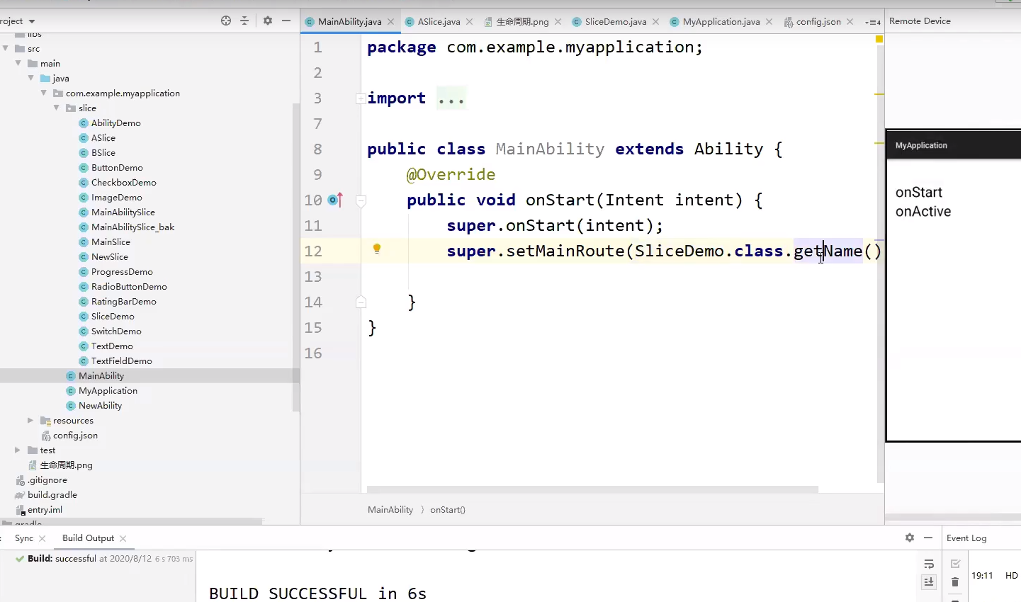1021x602 pixels.
Task: Open the MainSlice class
Action: [111, 242]
